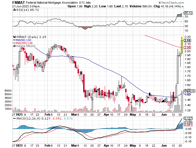Click the 'MA(50) 1.52' legend entry

pyautogui.click(x=24, y=40)
